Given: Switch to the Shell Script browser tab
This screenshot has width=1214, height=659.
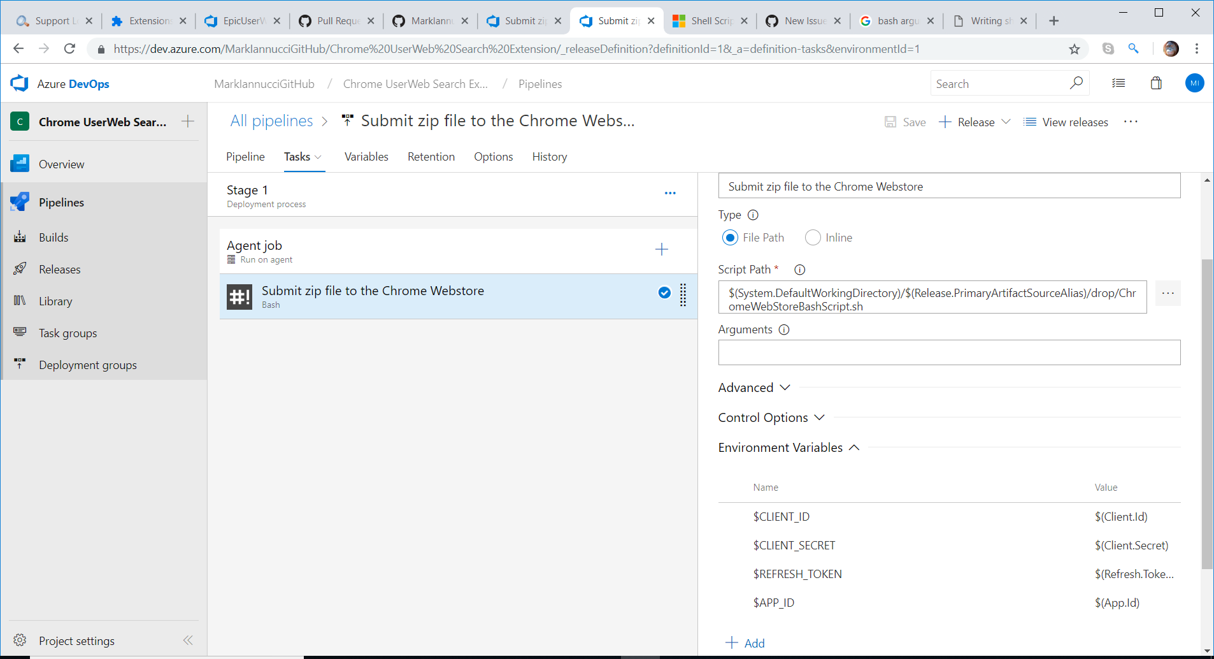Looking at the screenshot, I should [710, 21].
